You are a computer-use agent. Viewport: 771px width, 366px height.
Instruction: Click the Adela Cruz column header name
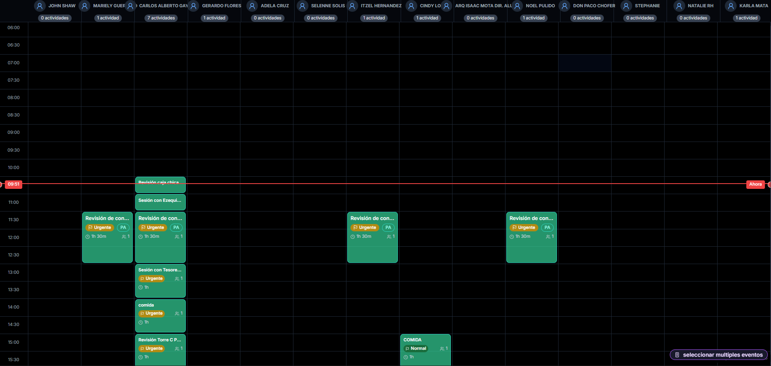[275, 6]
